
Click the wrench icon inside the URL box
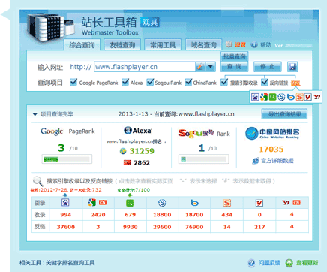coord(200,67)
